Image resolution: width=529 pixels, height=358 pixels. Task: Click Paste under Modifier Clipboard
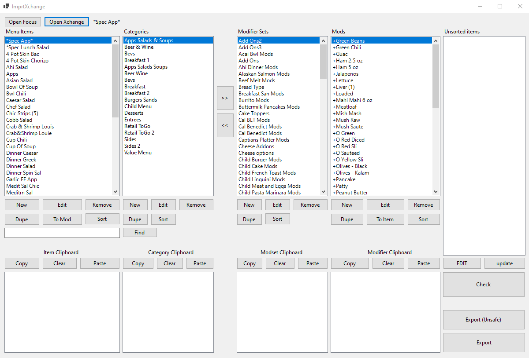point(423,263)
